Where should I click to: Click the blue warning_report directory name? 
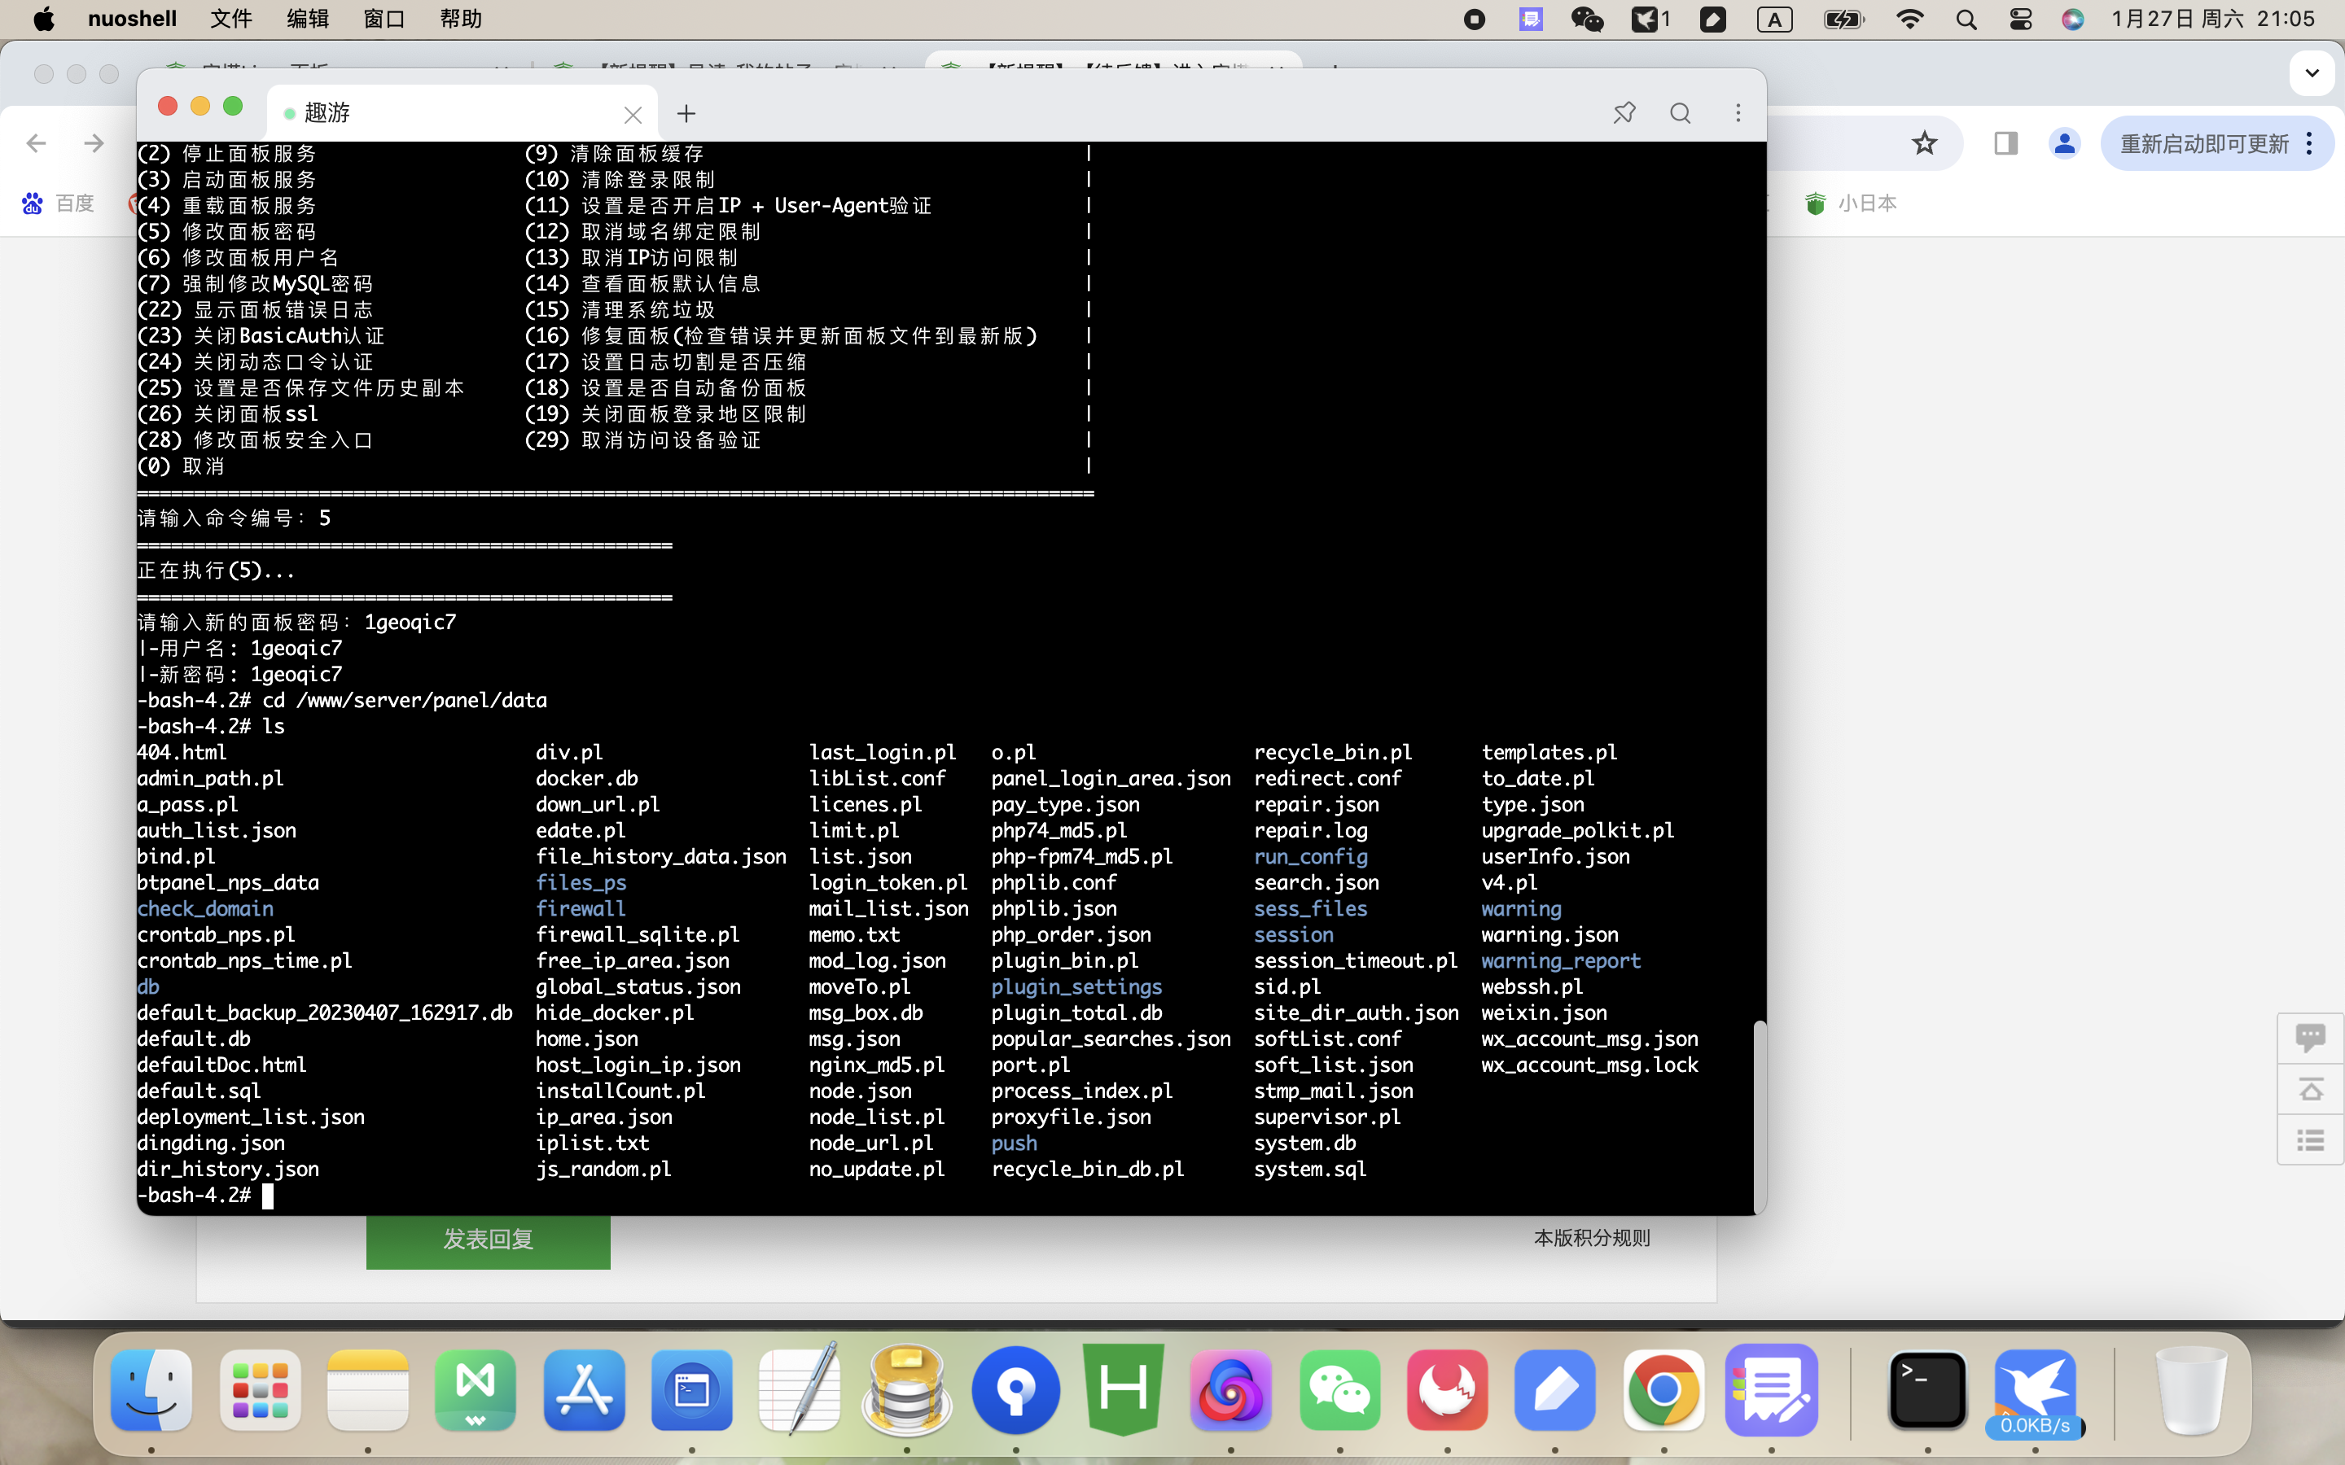click(1560, 960)
